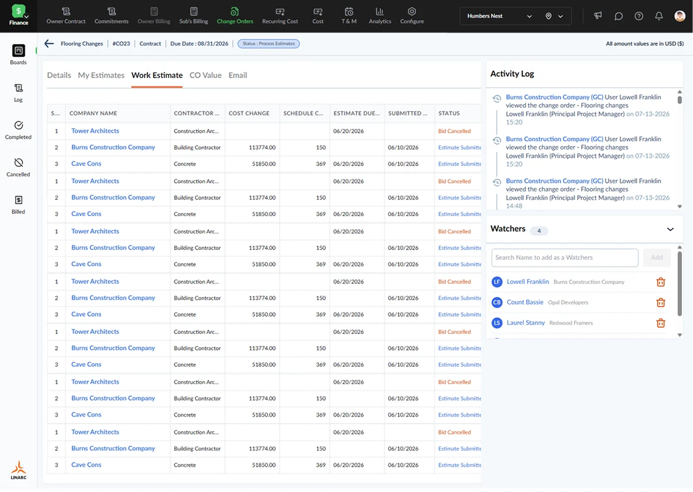This screenshot has width=693, height=492.
Task: Click the LINARC logo
Action: point(18,470)
